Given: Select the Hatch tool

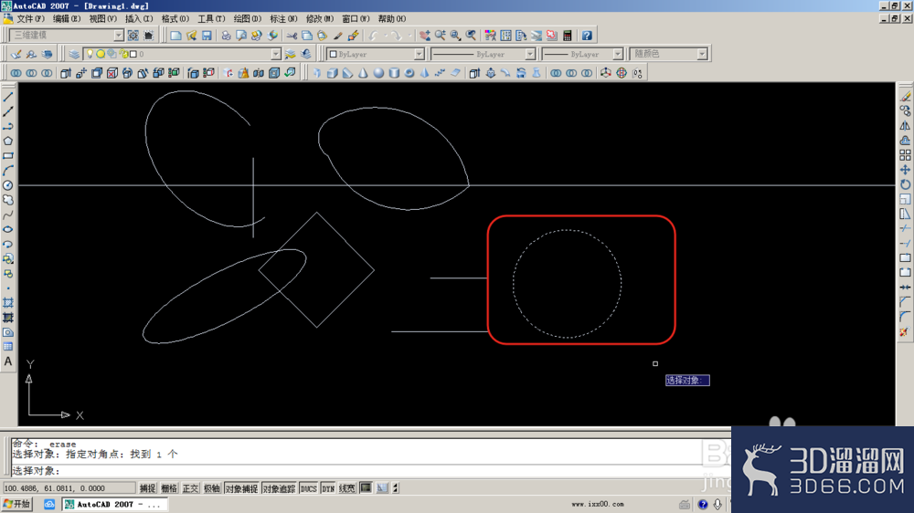Looking at the screenshot, I should [x=8, y=303].
